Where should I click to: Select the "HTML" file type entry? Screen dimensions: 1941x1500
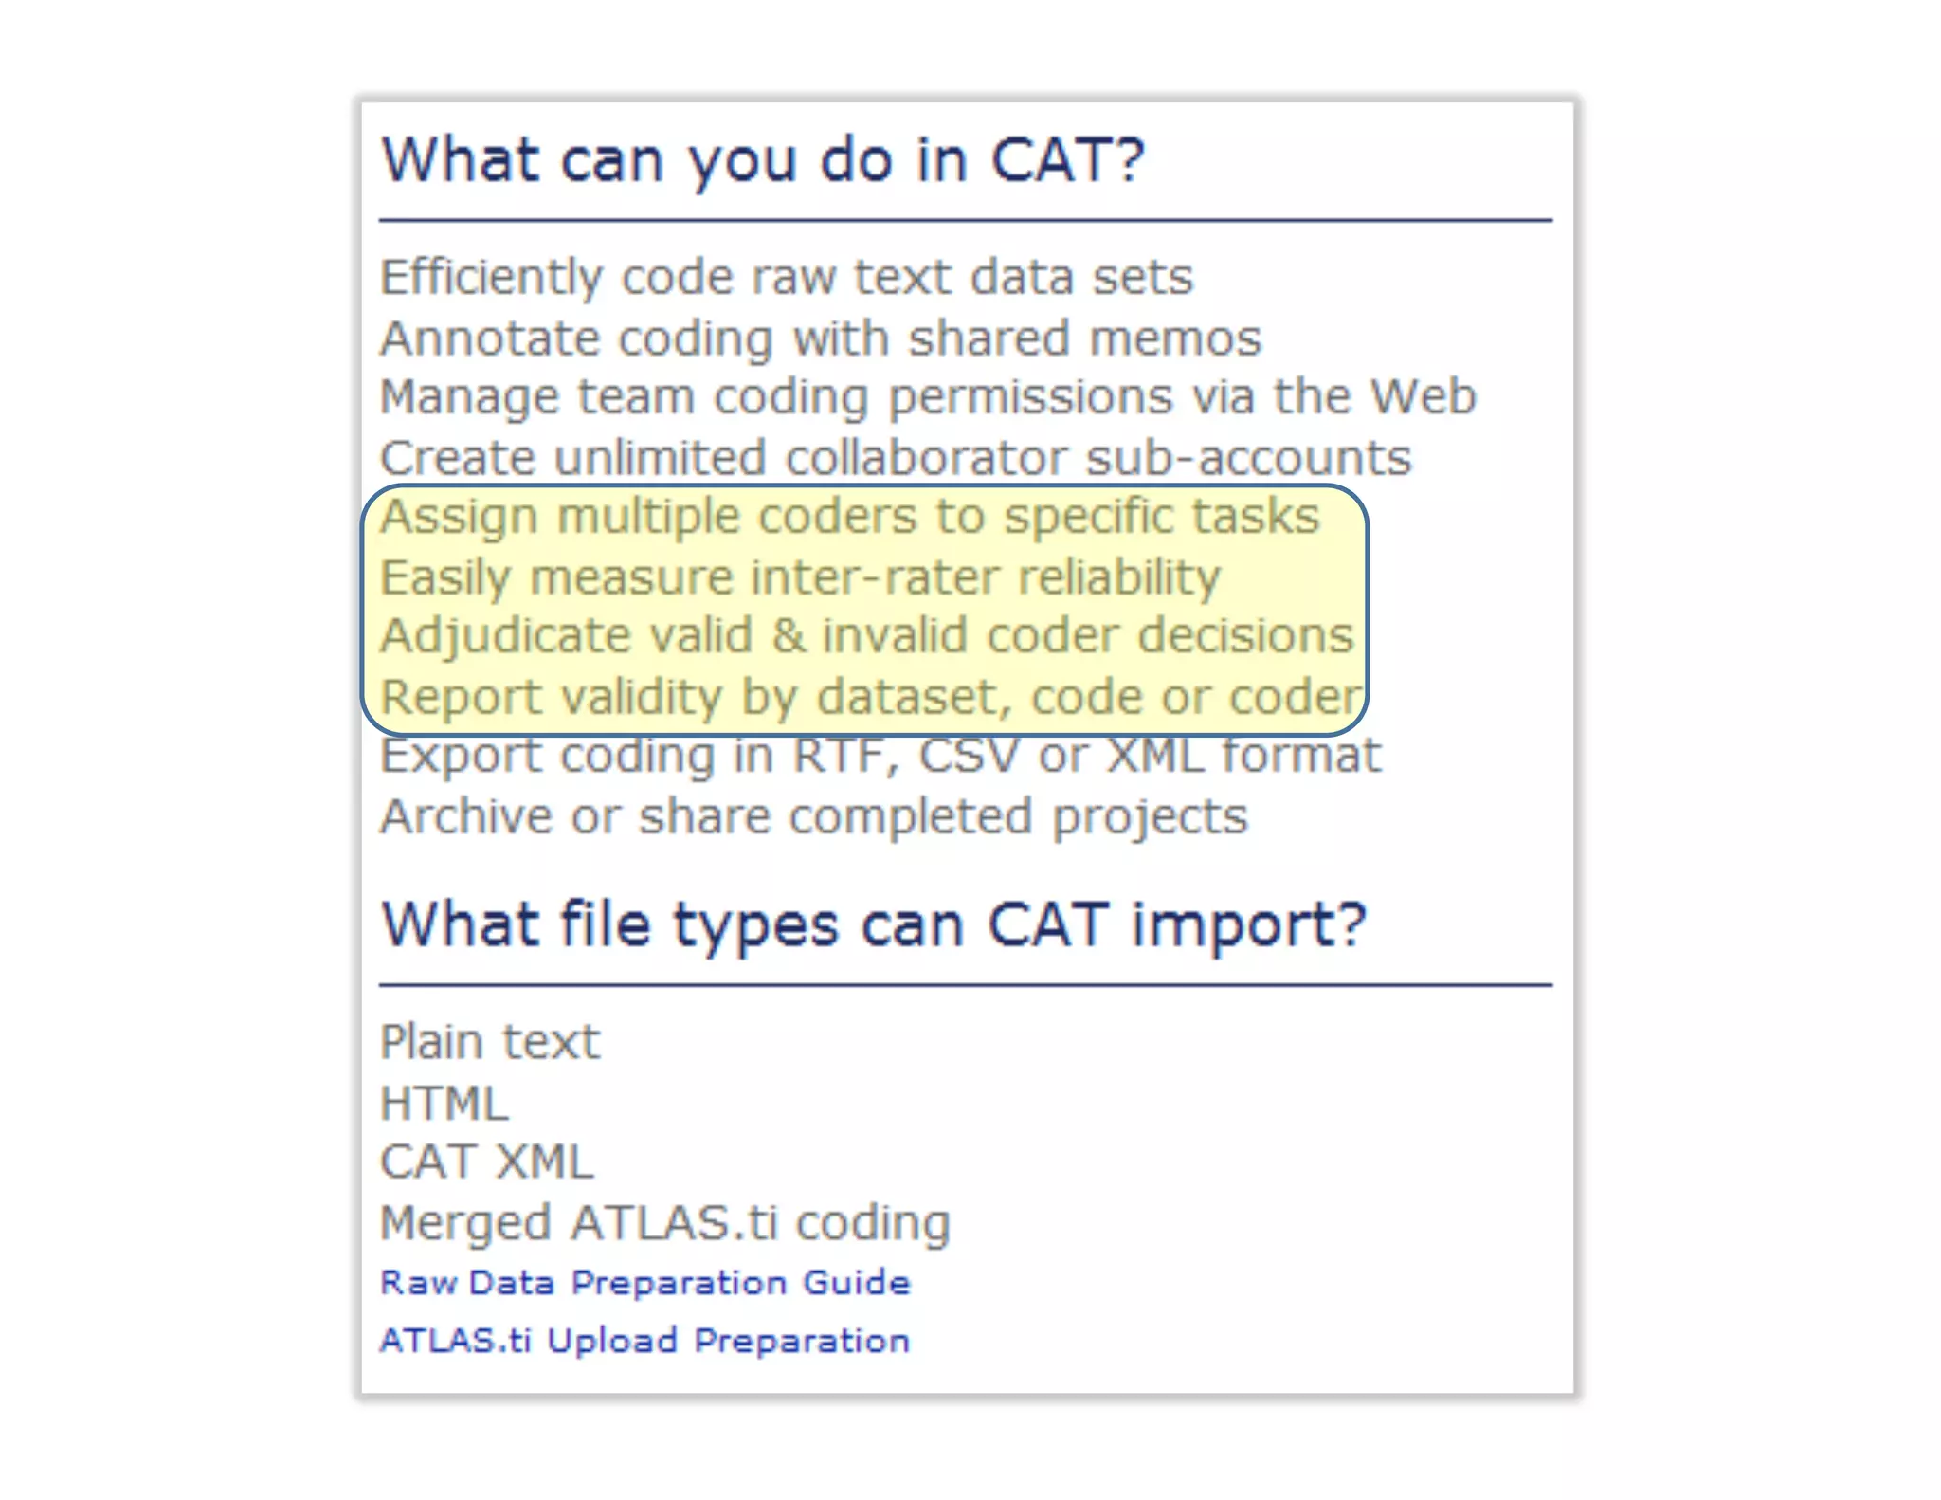point(444,1104)
